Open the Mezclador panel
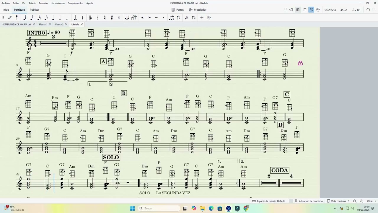The height and width of the screenshot is (213, 378). tap(198, 10)
